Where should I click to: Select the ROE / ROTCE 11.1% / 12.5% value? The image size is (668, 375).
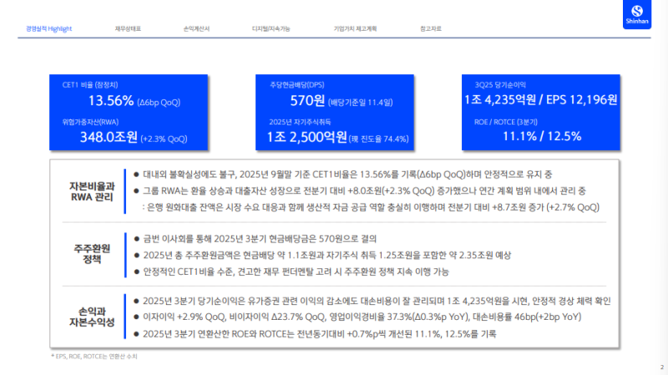(x=541, y=136)
